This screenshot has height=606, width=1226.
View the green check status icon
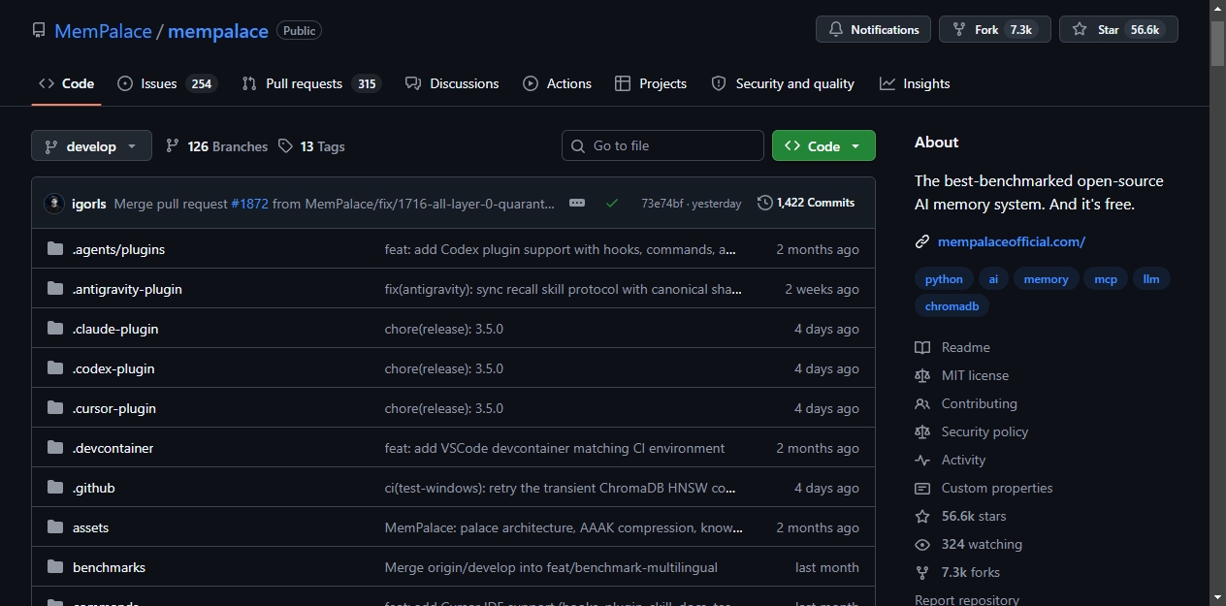click(612, 203)
